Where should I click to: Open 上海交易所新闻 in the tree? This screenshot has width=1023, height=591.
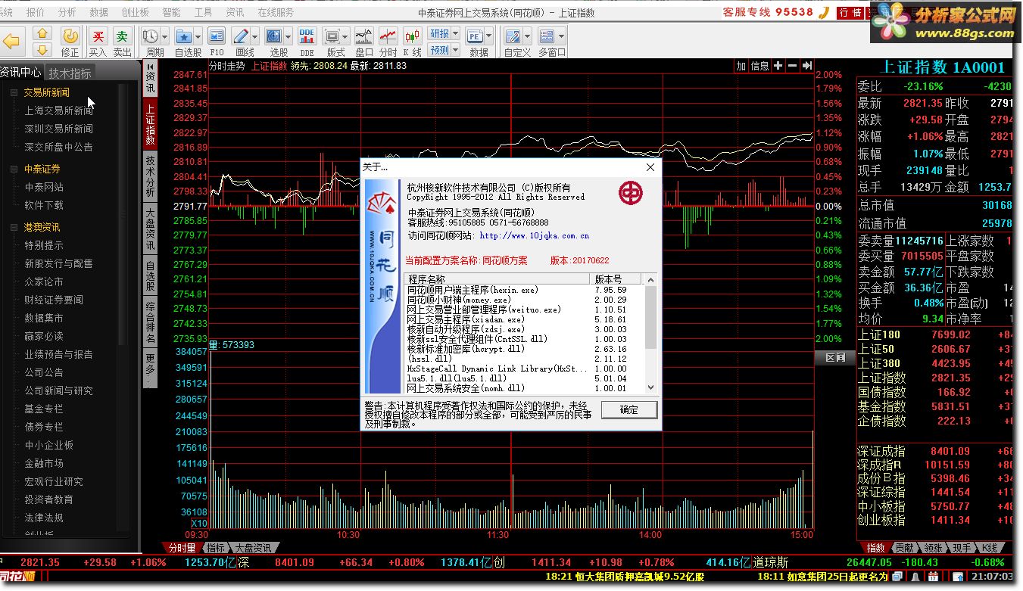(x=59, y=110)
